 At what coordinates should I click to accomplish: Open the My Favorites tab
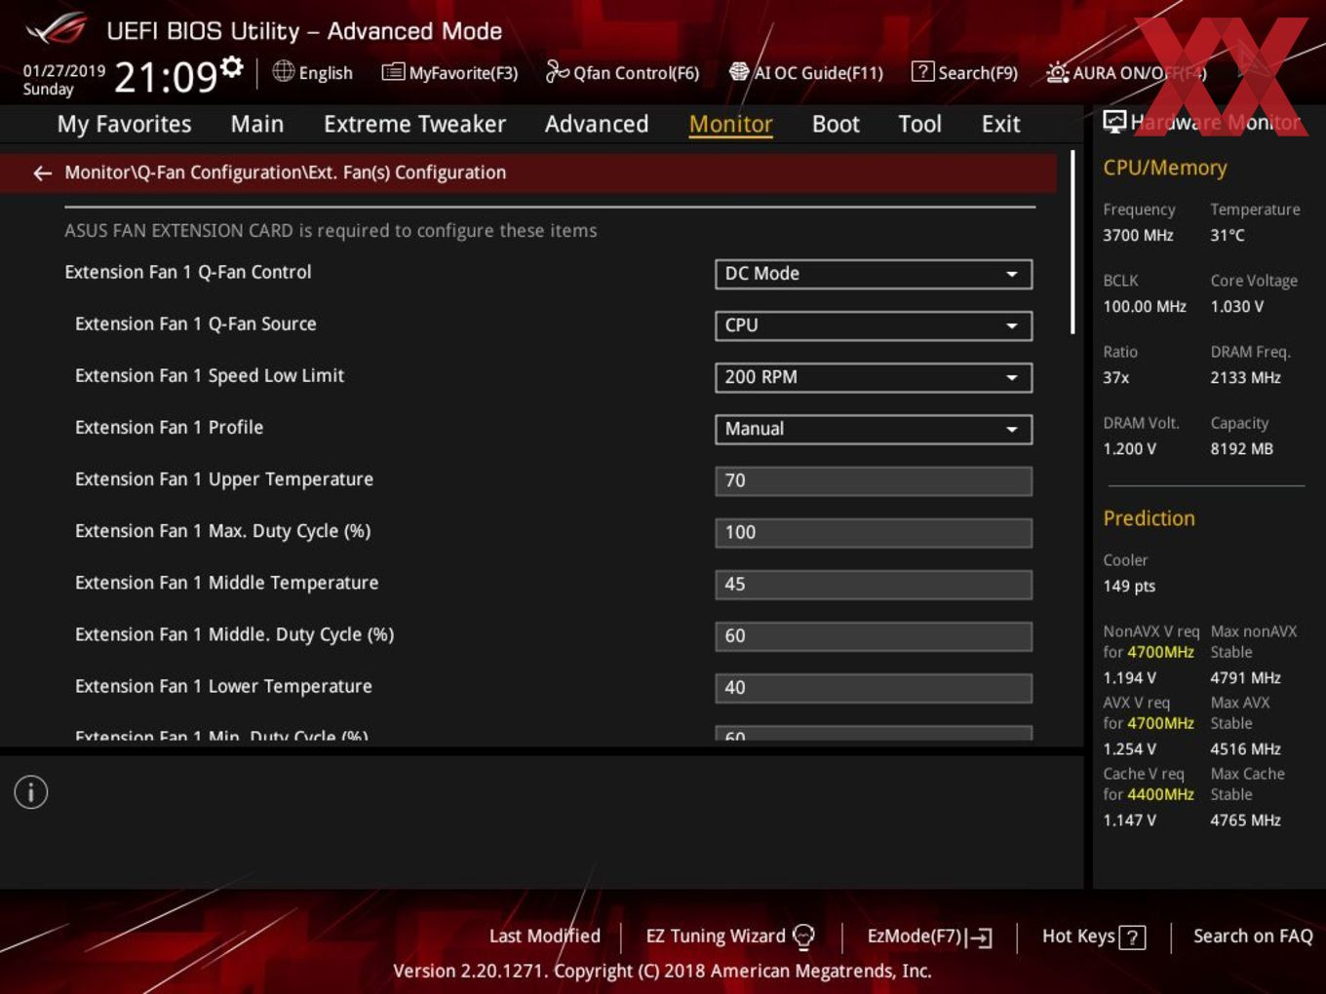coord(124,124)
